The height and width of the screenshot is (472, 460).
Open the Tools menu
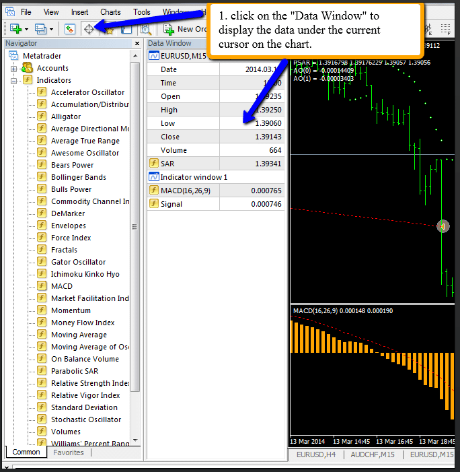(142, 12)
